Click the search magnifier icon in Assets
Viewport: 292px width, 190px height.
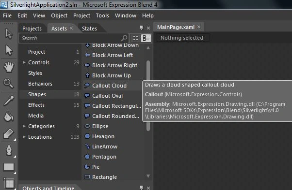coord(124,38)
